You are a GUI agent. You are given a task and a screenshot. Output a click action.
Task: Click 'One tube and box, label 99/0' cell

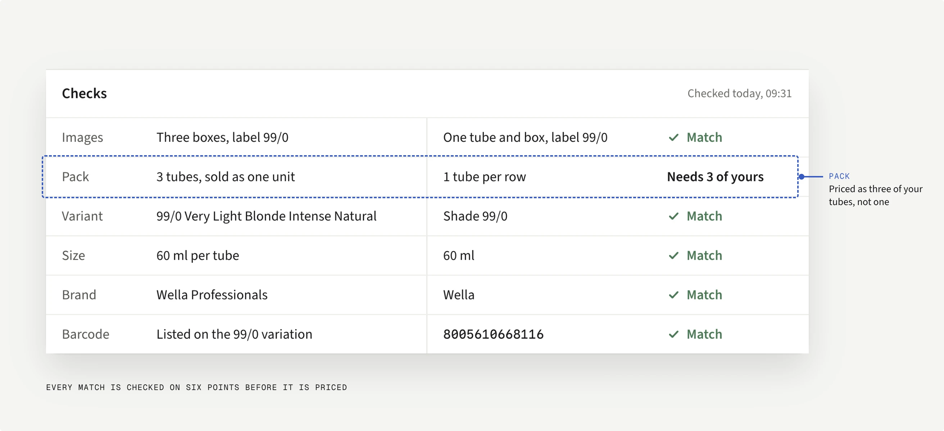(x=525, y=138)
